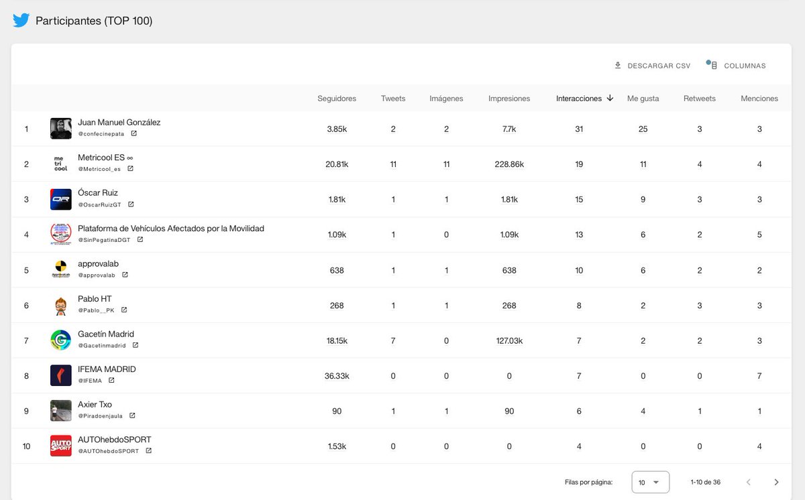Screen dimensions: 805x500
Task: Click the Filas por página label
Action: [588, 483]
